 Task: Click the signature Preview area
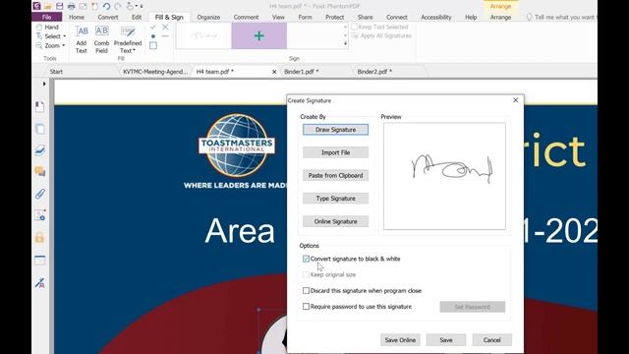(x=444, y=176)
